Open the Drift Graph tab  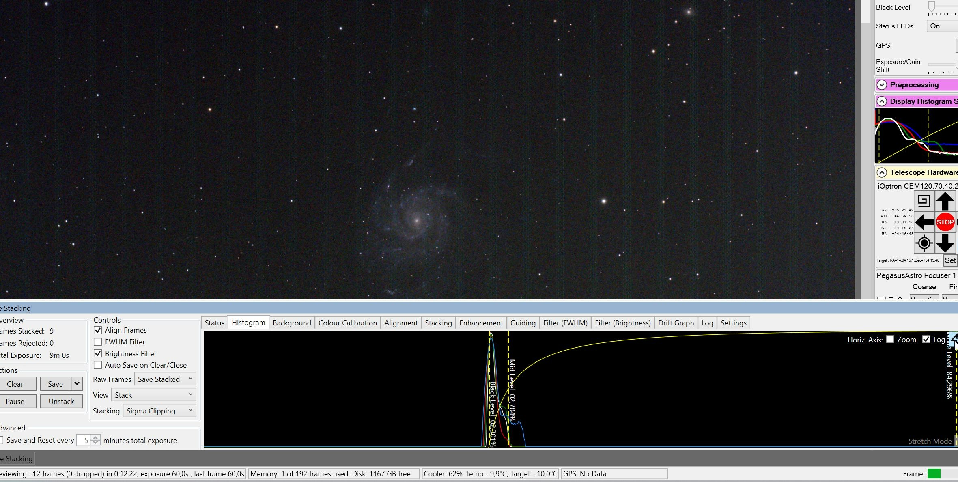click(x=676, y=323)
